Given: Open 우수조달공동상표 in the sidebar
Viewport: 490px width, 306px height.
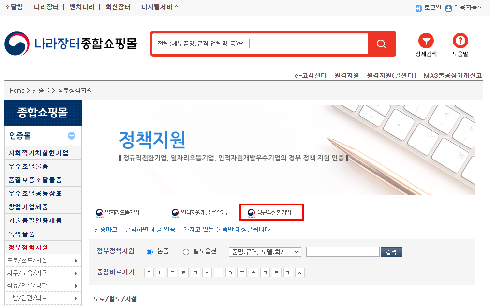Looking at the screenshot, I should coord(35,193).
